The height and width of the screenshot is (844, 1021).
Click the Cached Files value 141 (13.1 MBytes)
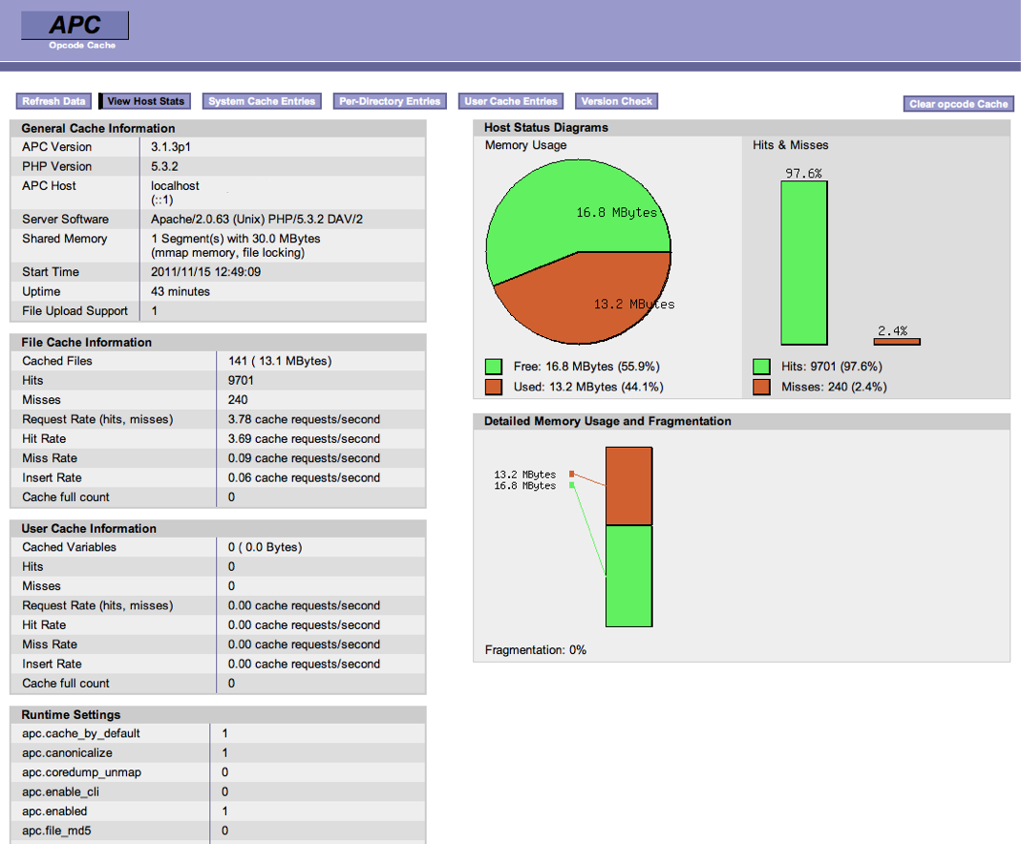[280, 361]
